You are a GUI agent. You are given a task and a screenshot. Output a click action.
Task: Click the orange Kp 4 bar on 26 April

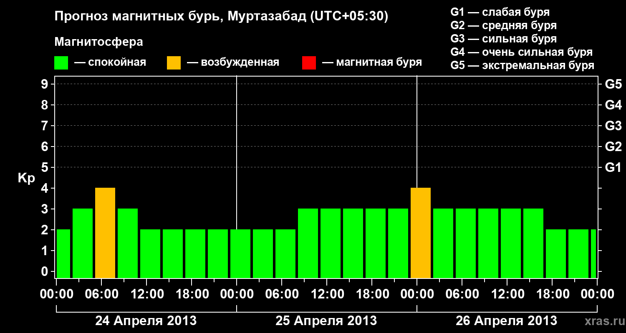point(421,233)
